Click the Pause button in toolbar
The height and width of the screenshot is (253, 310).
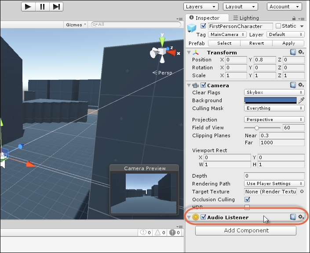[x=42, y=7]
